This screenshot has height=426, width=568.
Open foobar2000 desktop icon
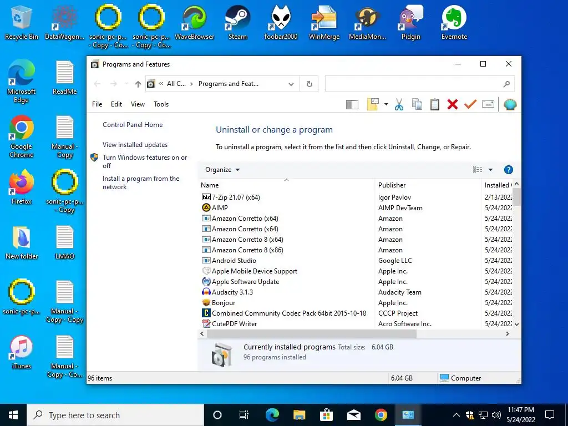(x=281, y=22)
